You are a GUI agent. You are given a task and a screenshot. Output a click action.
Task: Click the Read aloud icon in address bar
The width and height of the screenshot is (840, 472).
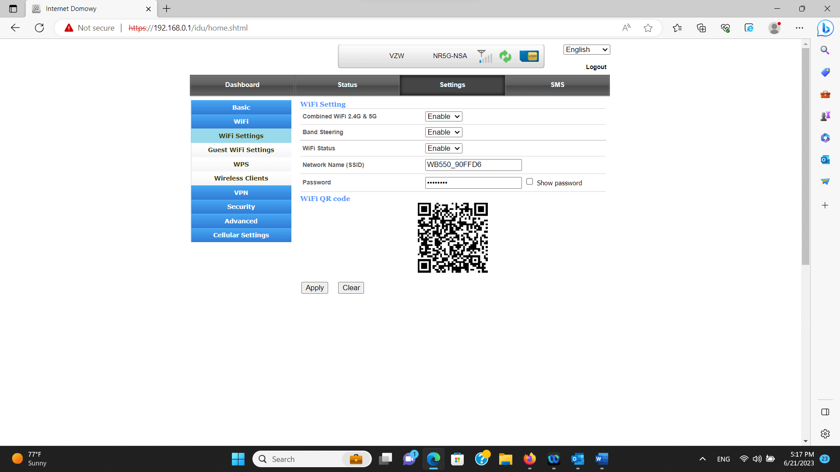click(x=626, y=28)
